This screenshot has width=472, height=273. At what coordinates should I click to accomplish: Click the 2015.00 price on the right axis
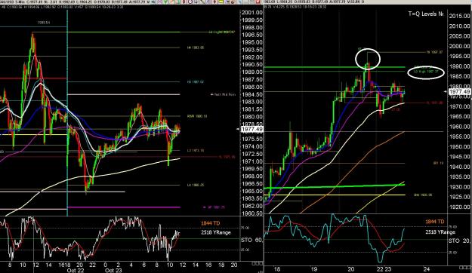(x=460, y=16)
